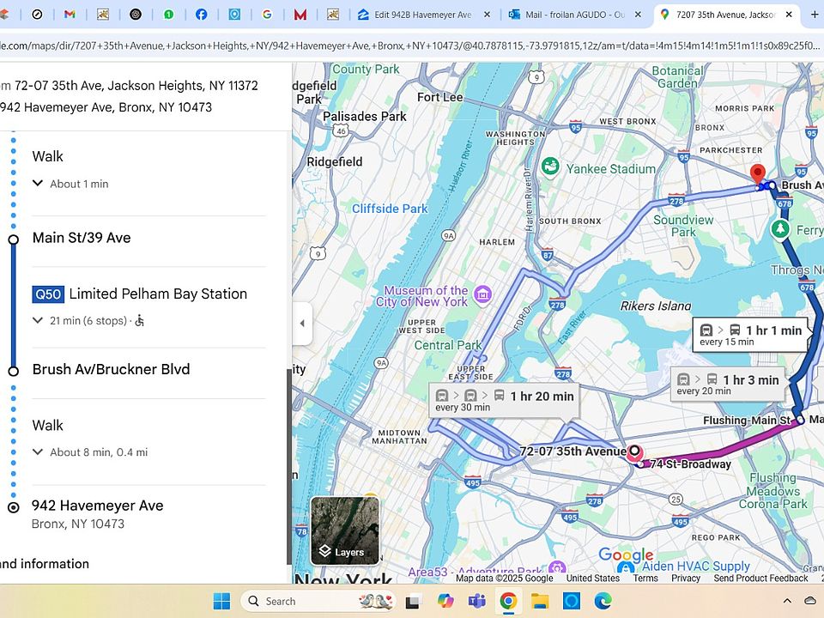Click the browser address bar URL
Image resolution: width=824 pixels, height=618 pixels.
point(410,45)
